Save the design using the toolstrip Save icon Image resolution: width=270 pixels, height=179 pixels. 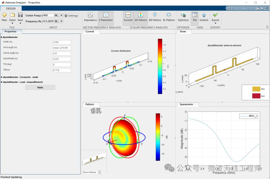pyautogui.click(x=20, y=15)
